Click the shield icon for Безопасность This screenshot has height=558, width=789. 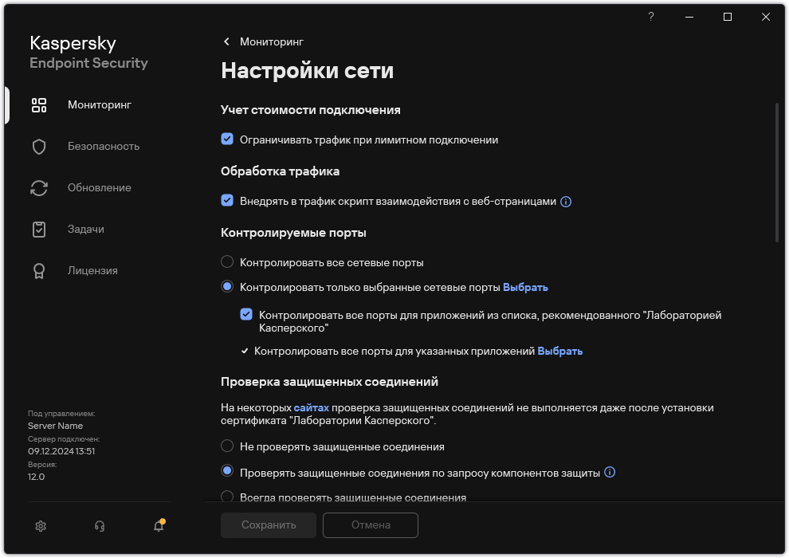39,147
